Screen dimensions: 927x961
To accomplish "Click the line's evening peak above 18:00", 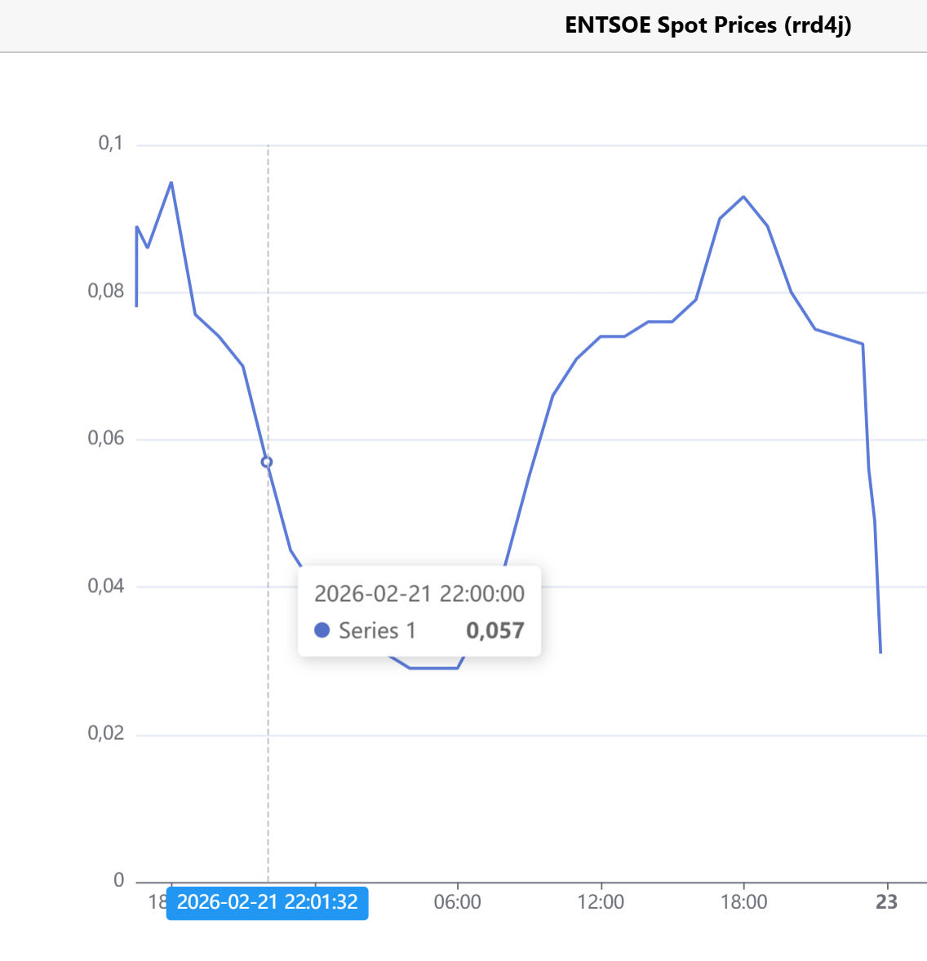I will pyautogui.click(x=743, y=197).
